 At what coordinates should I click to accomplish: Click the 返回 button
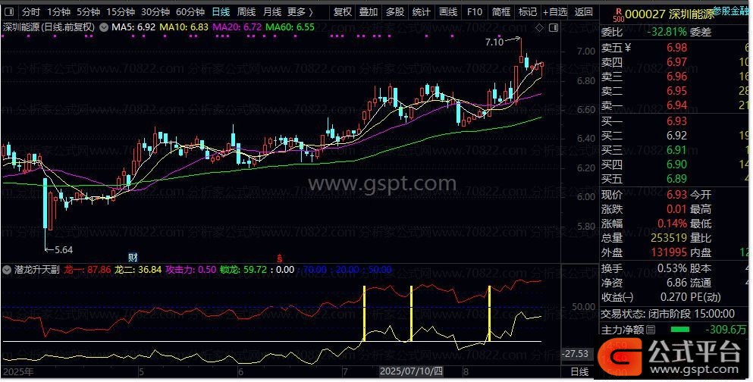[x=583, y=12]
